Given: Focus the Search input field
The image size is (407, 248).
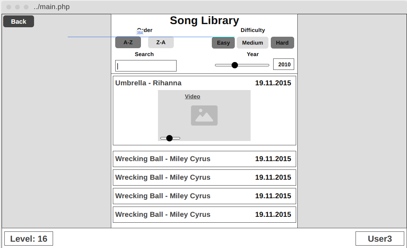Looking at the screenshot, I should 146,66.
